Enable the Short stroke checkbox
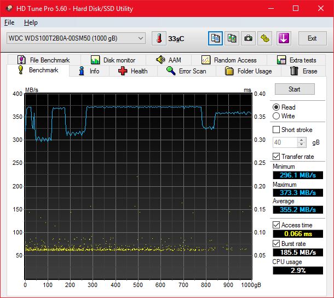Viewport: 334px width, 298px height. [x=277, y=130]
